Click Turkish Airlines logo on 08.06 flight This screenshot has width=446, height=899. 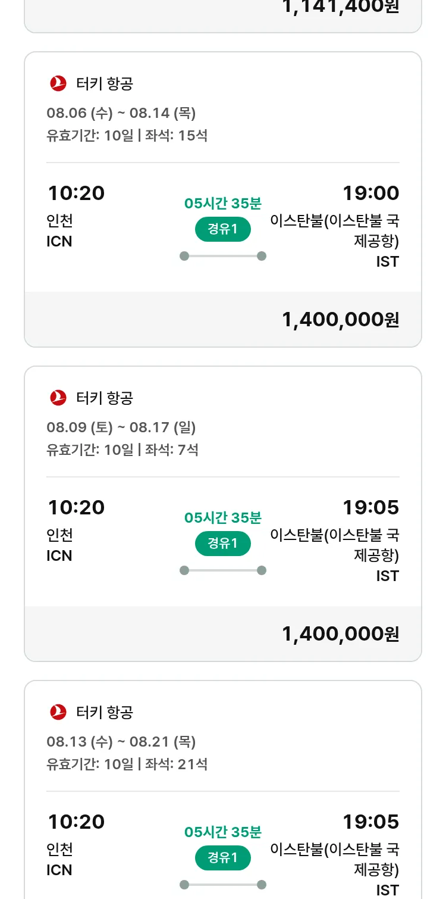pos(58,83)
